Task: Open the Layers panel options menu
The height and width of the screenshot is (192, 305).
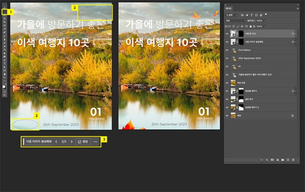Action: coord(298,9)
